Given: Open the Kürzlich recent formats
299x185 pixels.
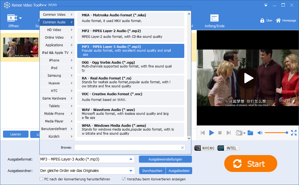Looking at the screenshot, I should 57,137.
